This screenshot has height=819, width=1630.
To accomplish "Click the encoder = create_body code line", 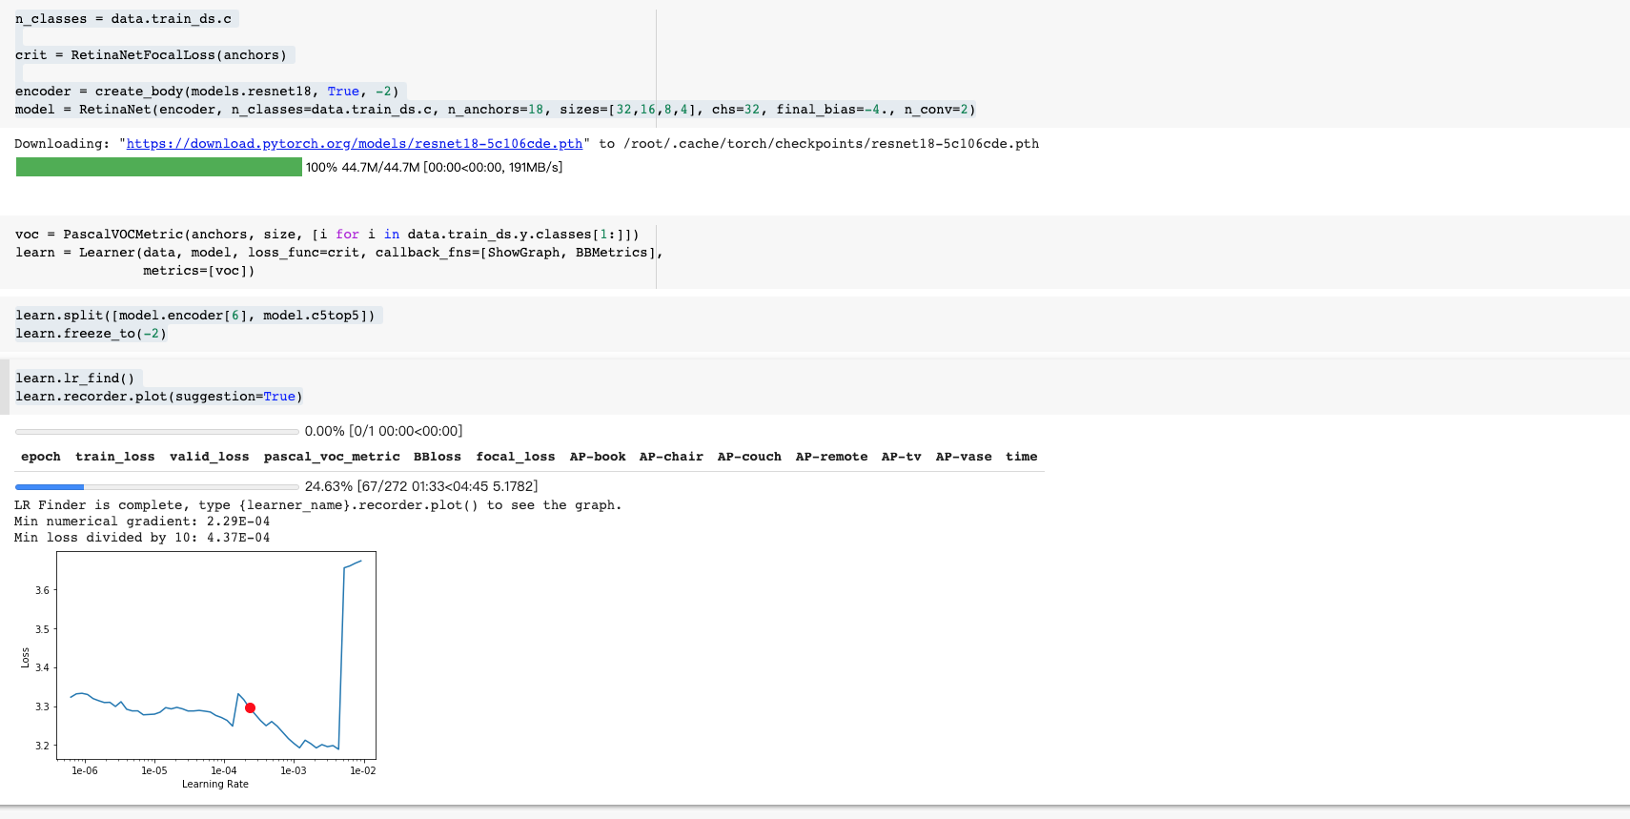I will (x=208, y=92).
